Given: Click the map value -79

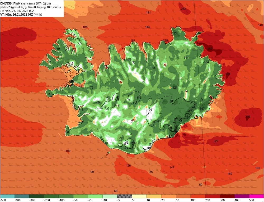Looking at the screenshot, I should coord(129,59).
